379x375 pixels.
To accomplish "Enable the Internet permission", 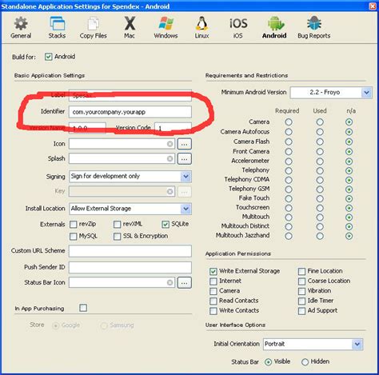I will point(213,281).
